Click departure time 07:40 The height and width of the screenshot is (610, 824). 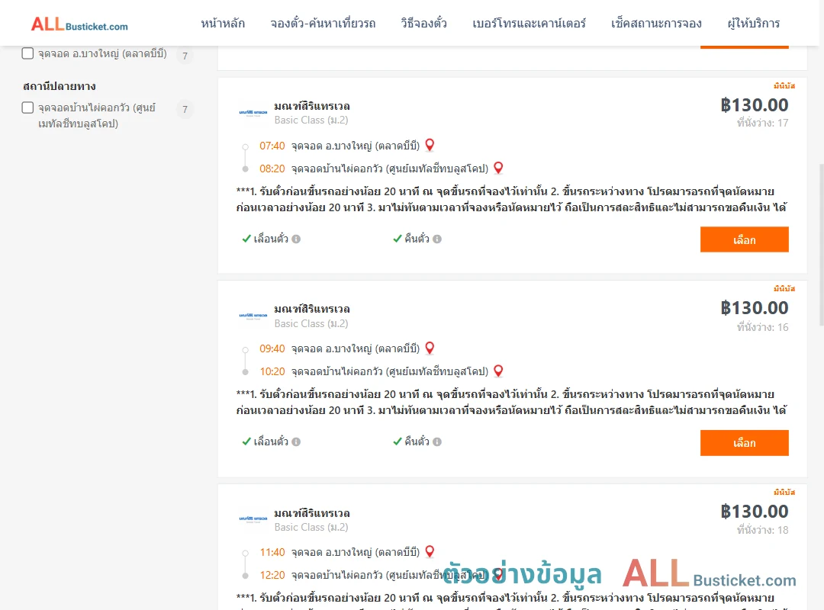tap(272, 146)
